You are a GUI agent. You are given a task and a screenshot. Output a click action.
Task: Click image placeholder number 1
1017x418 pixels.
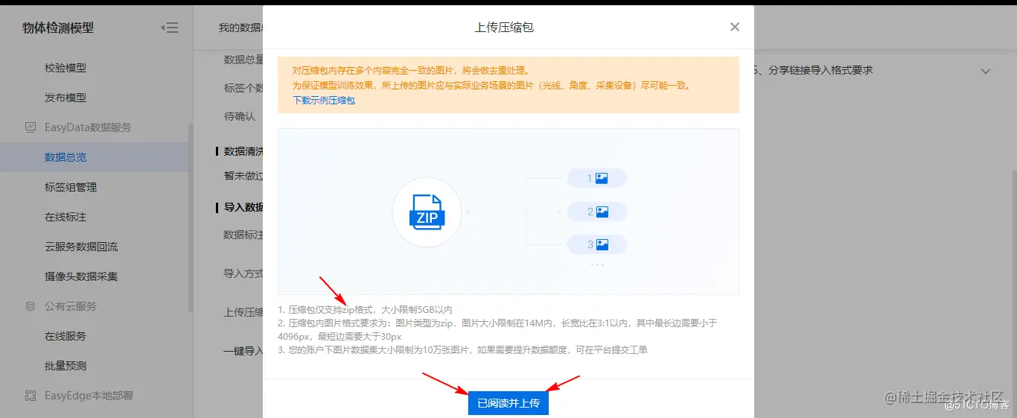[x=597, y=178]
